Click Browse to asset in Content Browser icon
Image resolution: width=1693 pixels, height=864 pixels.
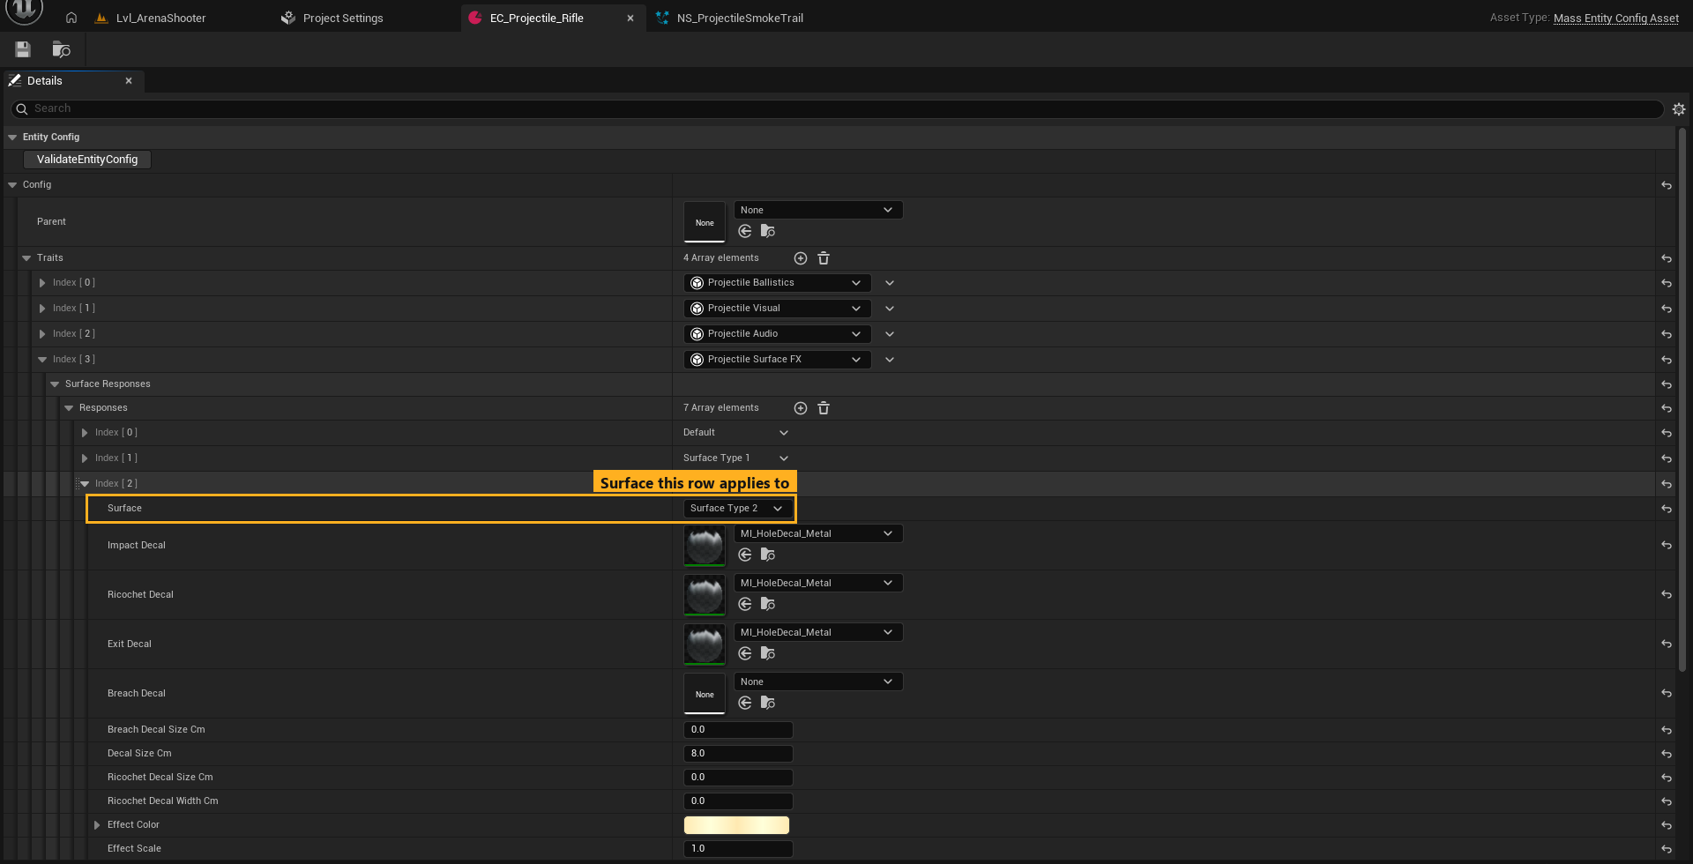[61, 49]
